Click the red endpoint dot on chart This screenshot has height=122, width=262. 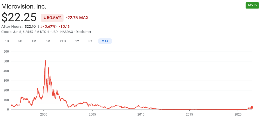(252, 107)
